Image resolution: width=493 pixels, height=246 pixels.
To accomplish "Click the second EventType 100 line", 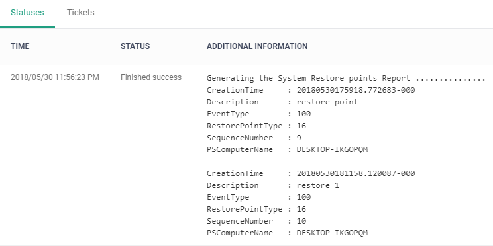I will [259, 197].
